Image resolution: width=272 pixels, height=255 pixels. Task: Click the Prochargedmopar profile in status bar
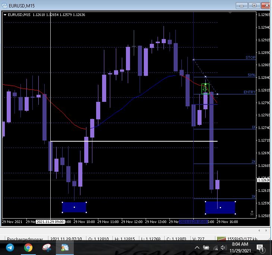pyautogui.click(x=25, y=239)
